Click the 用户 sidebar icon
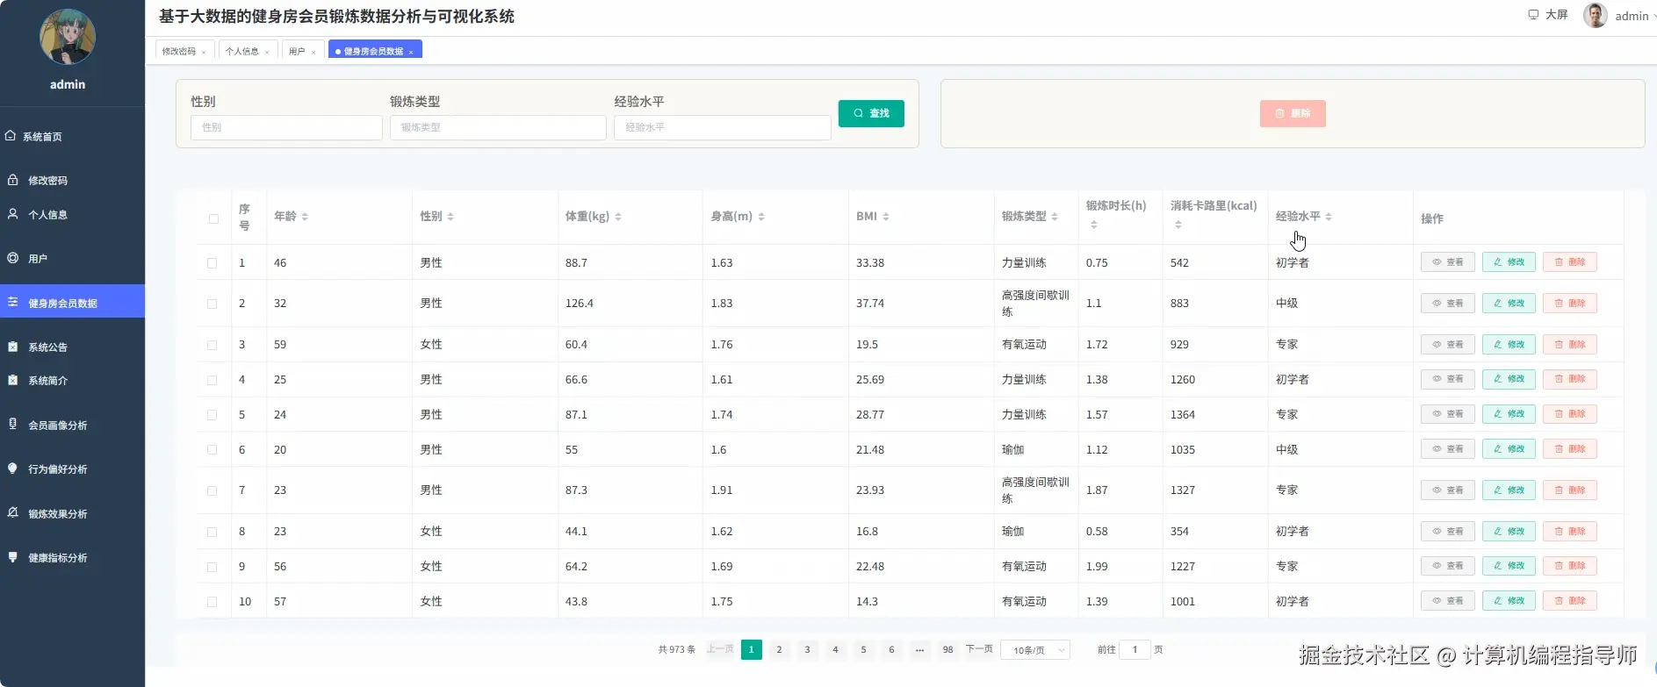 [13, 258]
